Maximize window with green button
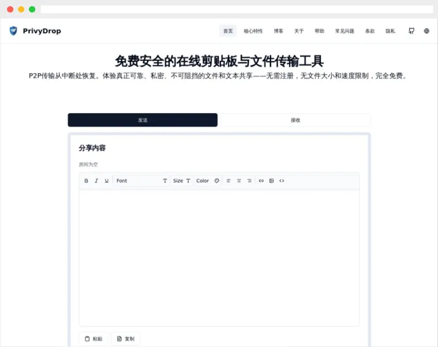 tap(32, 9)
